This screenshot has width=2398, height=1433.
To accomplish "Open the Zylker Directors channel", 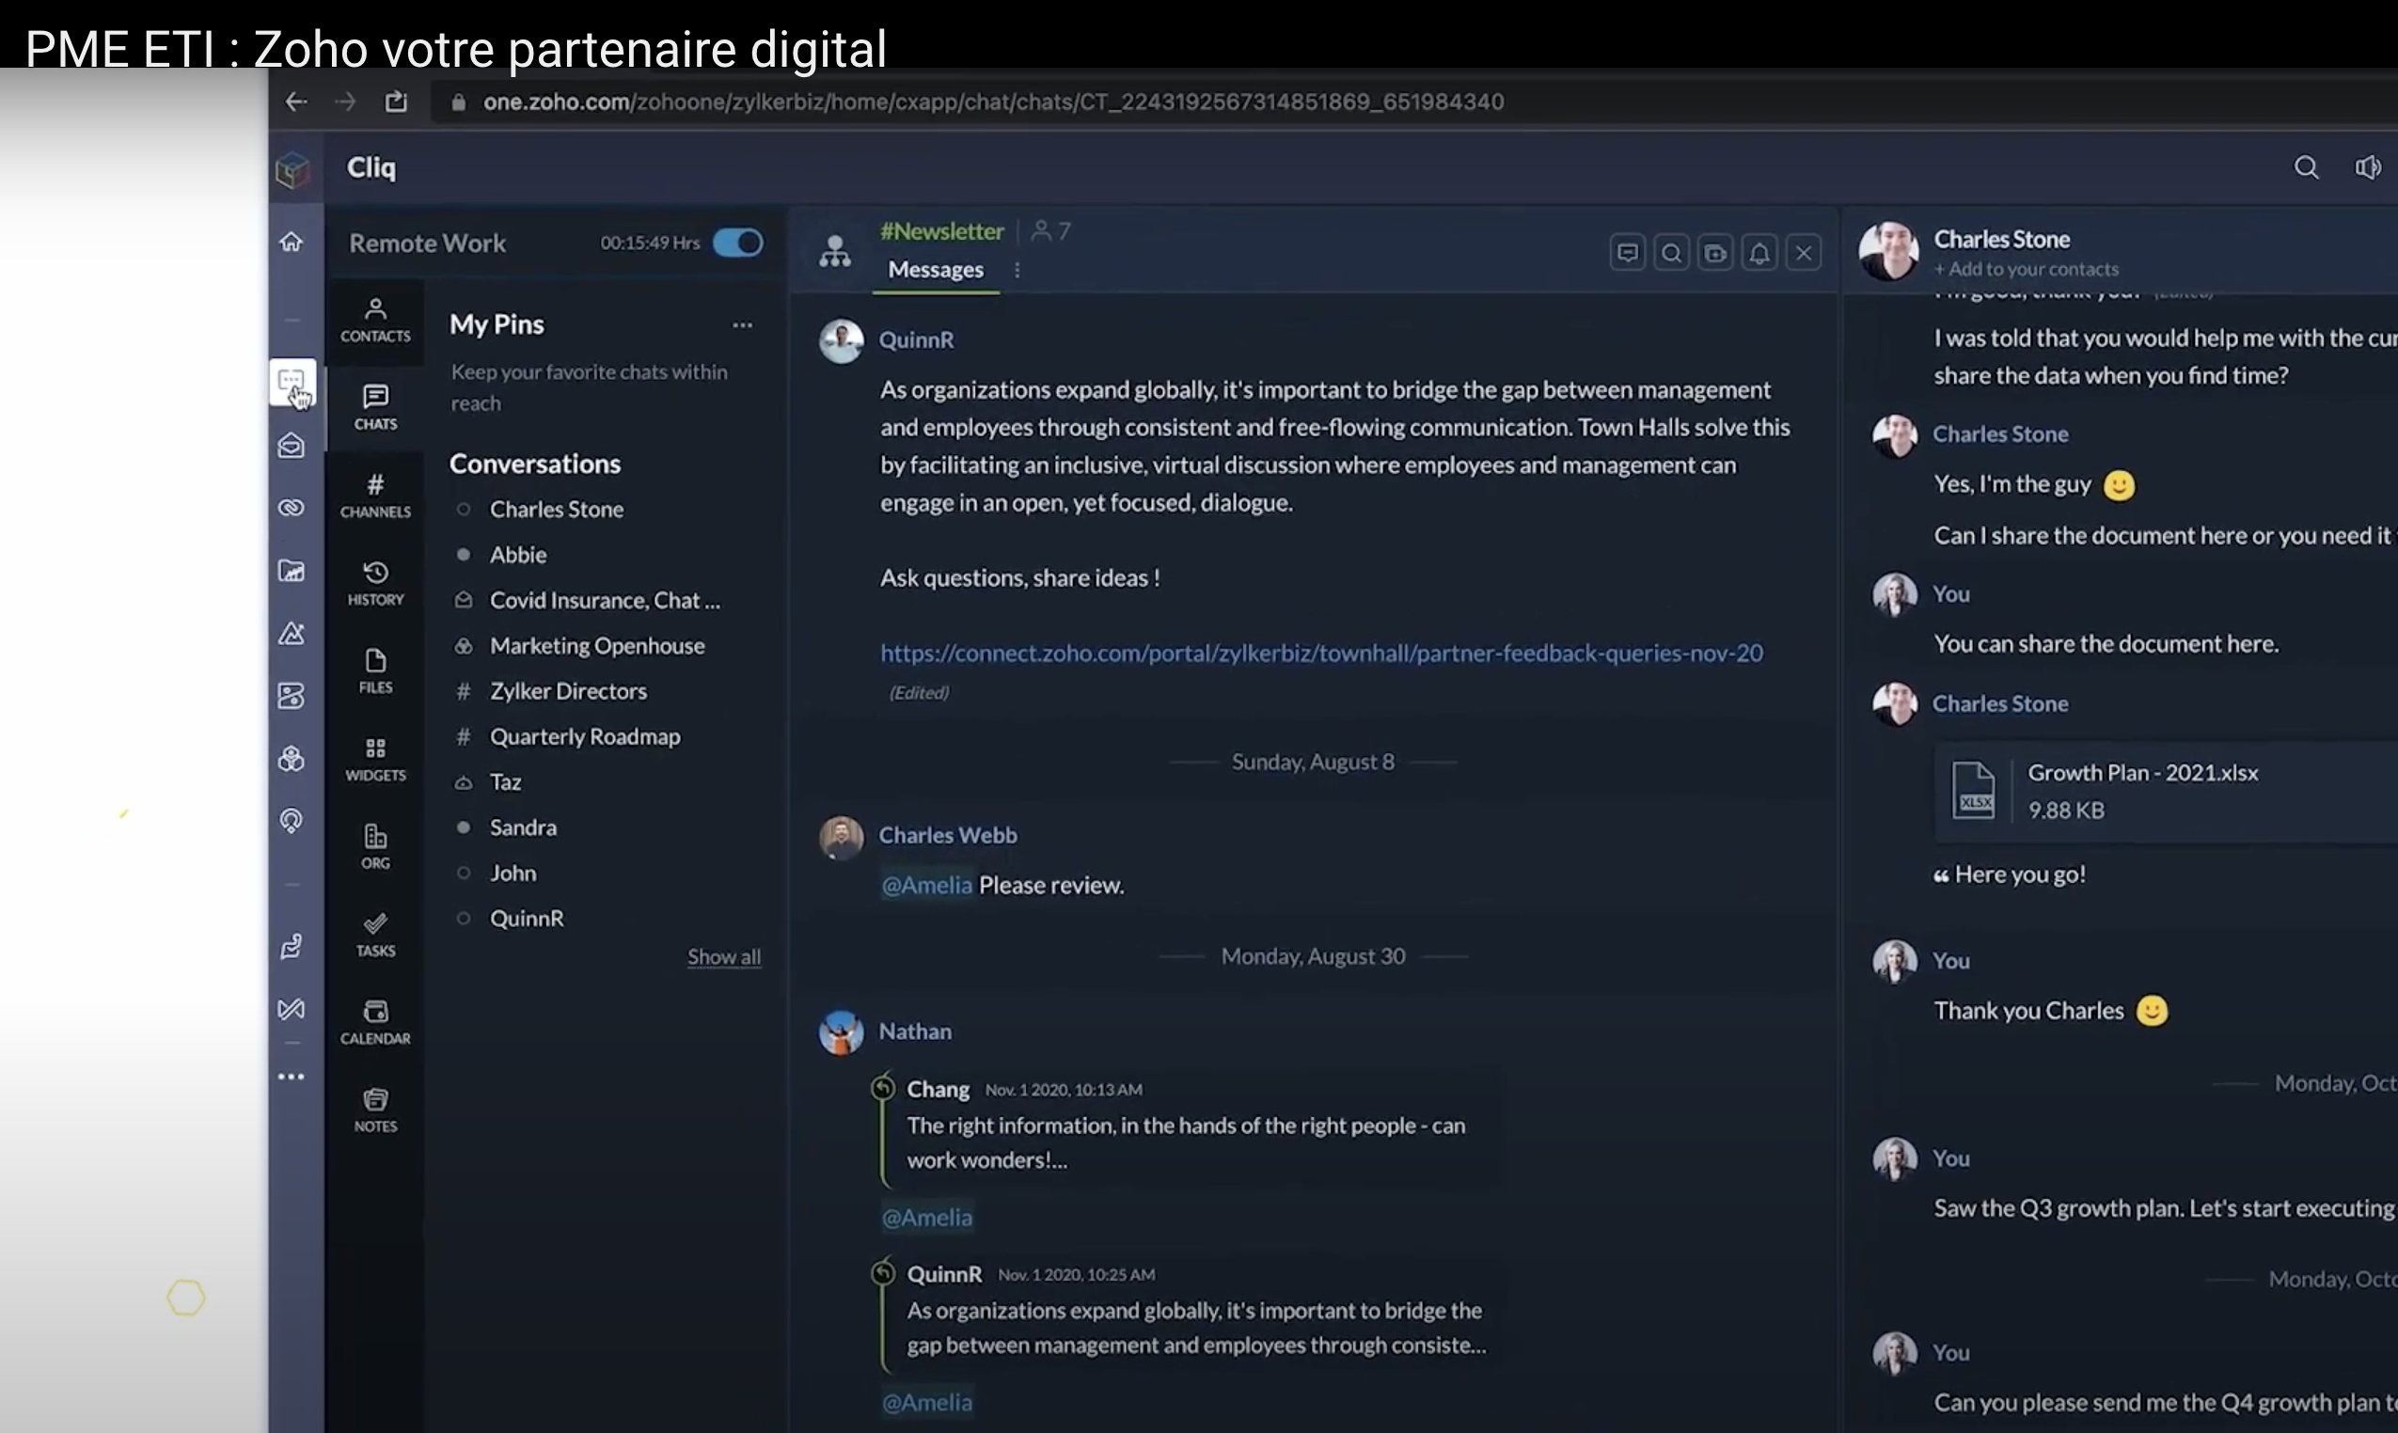I will [568, 690].
